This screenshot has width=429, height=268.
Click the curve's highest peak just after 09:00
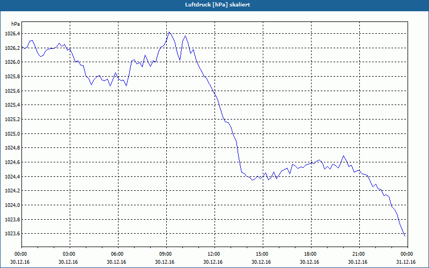(169, 32)
